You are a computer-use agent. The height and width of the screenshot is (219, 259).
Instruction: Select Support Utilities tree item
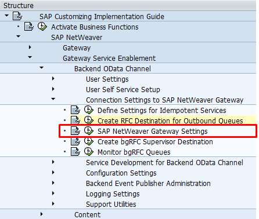[x=111, y=205]
